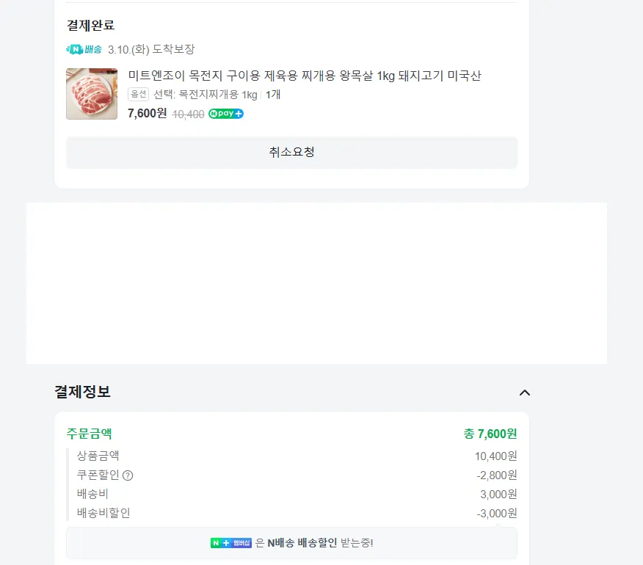Viewport: 643px width, 565px height.
Task: Click the 상품금액 row label
Action: [98, 456]
